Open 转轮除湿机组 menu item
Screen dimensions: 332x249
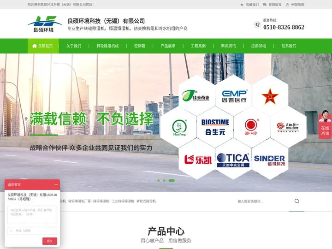[x=107, y=46]
